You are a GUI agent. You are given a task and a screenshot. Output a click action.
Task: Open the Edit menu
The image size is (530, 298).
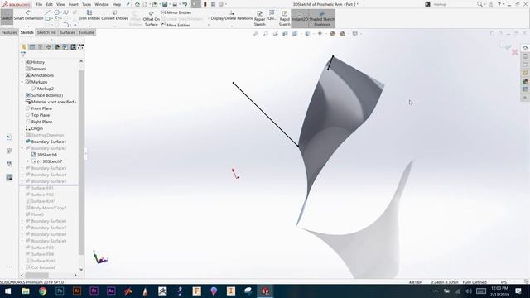tap(50, 4)
